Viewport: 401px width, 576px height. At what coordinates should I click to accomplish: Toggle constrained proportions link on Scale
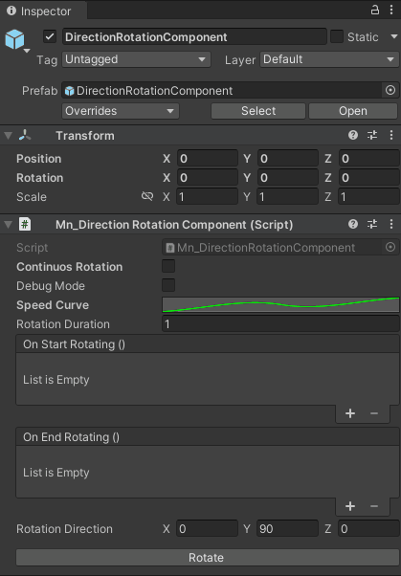coord(147,196)
